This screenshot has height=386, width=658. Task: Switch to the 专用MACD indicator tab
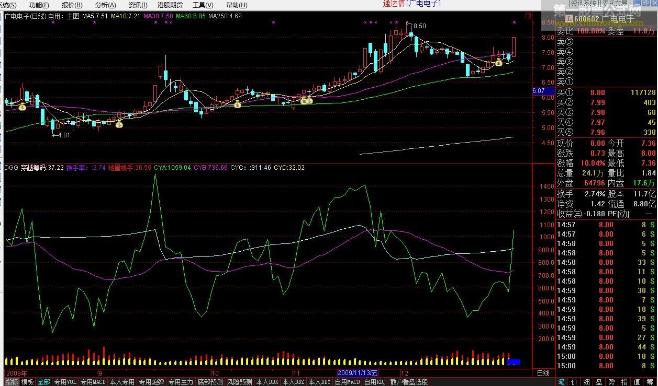point(93,382)
